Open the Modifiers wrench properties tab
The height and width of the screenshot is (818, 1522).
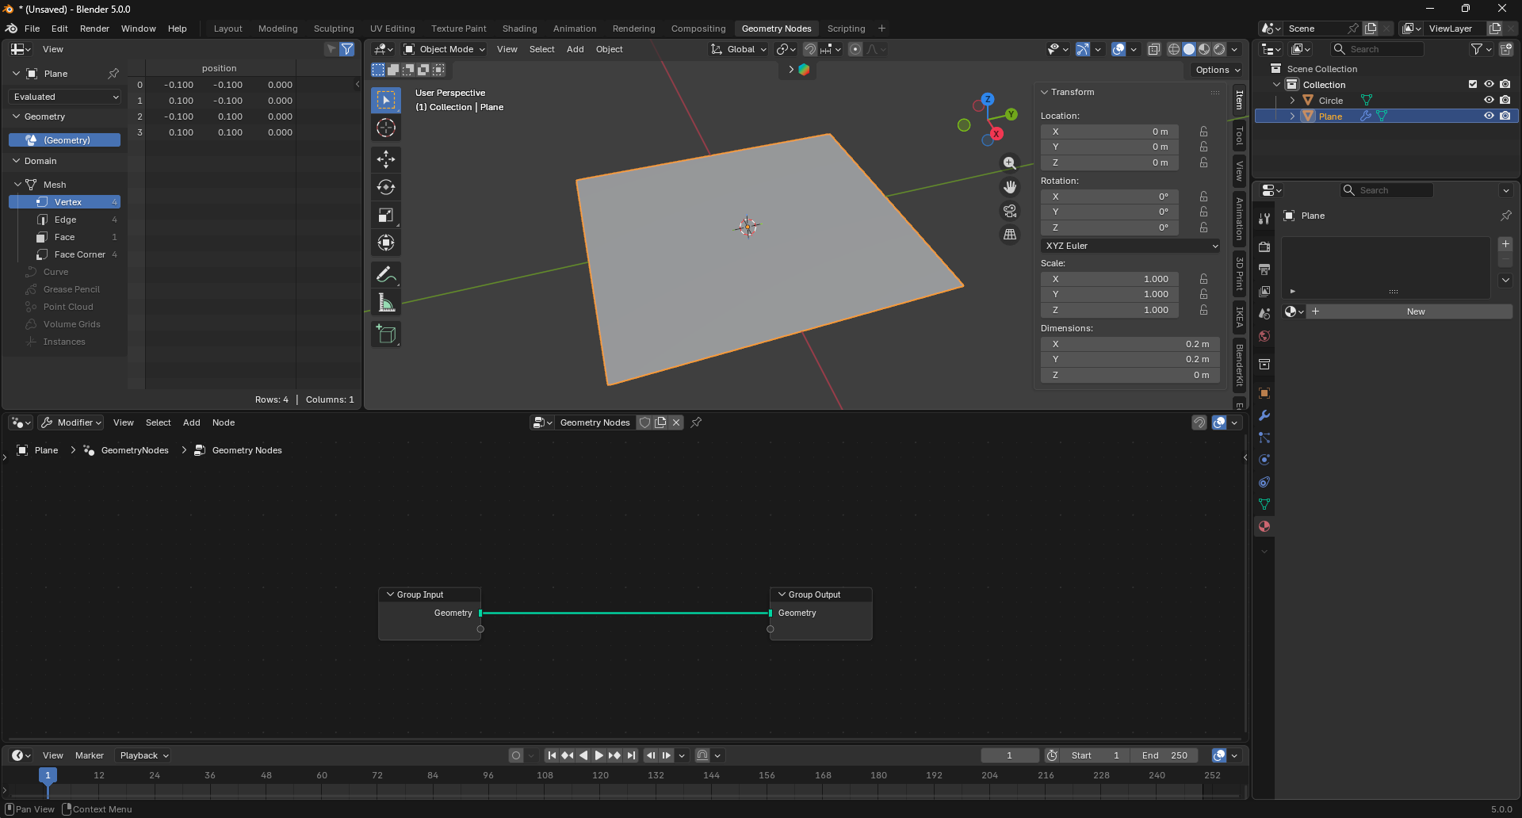point(1264,415)
